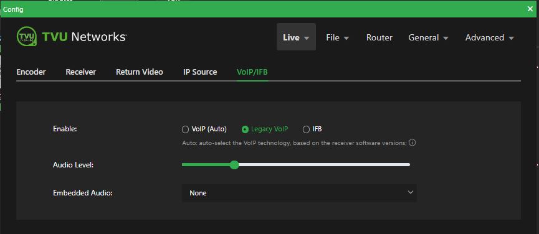Switch to the Encoder tab
The width and height of the screenshot is (539, 234).
[x=31, y=72]
